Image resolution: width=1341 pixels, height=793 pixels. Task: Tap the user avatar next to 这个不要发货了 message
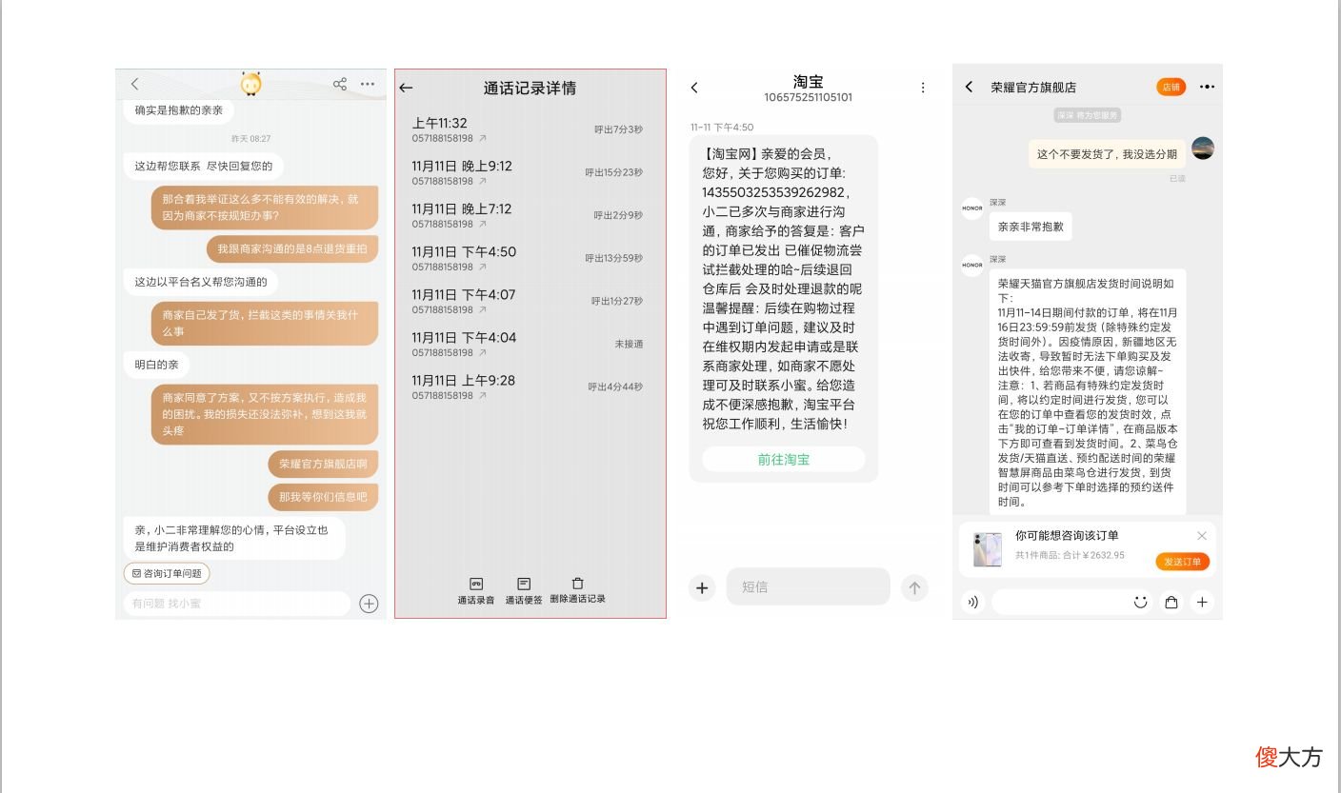[1203, 148]
